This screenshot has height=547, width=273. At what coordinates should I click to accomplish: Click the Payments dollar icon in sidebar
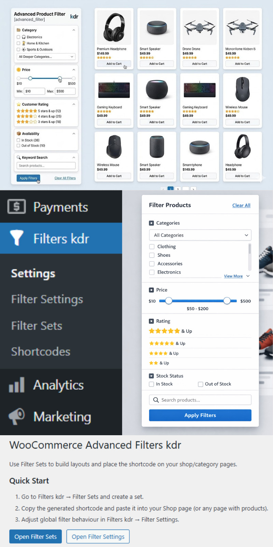(16, 206)
